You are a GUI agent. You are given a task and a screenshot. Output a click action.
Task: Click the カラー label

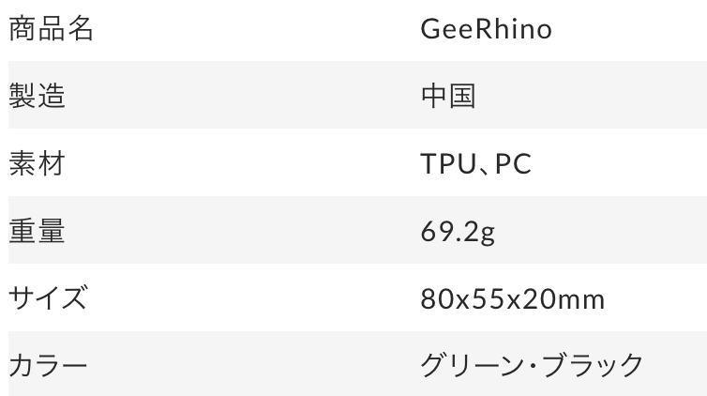(x=48, y=364)
